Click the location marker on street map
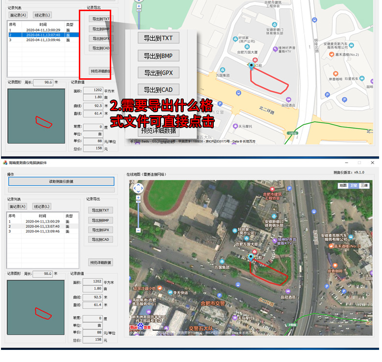382x362 pixels. [251, 66]
